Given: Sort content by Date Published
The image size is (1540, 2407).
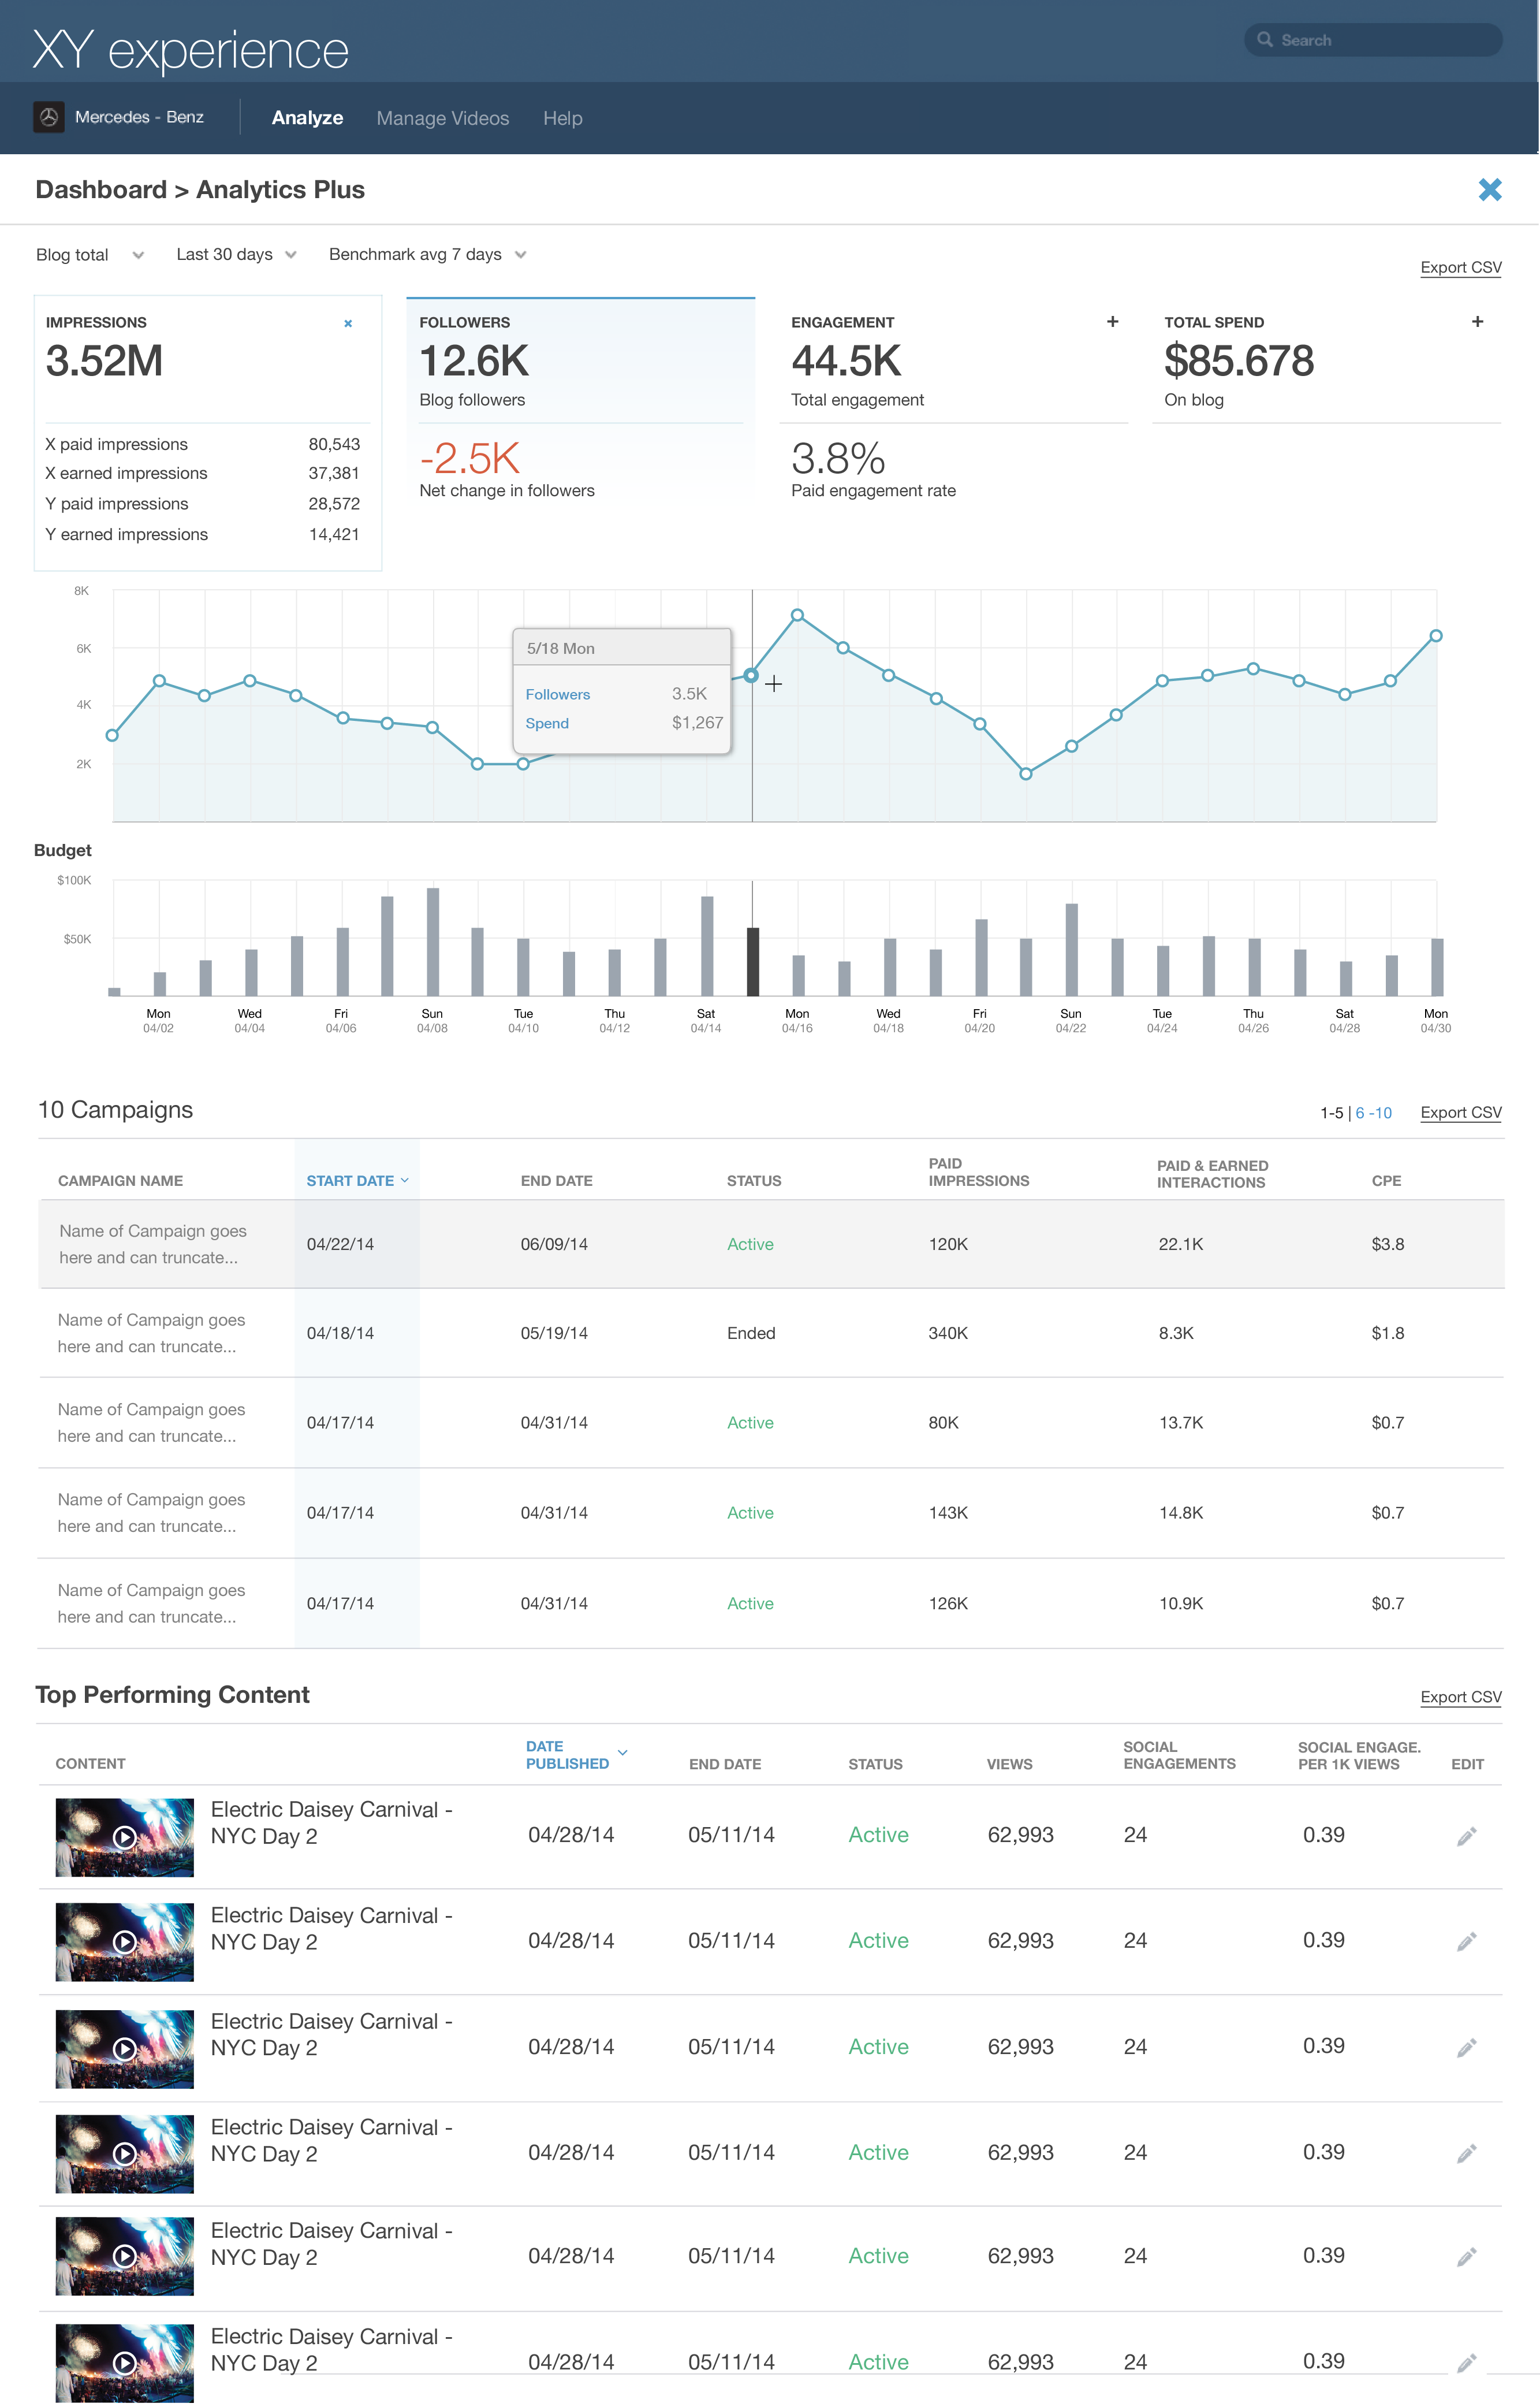Looking at the screenshot, I should [576, 1755].
